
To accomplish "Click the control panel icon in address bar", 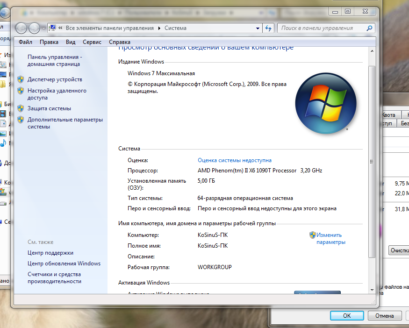I will coord(52,28).
